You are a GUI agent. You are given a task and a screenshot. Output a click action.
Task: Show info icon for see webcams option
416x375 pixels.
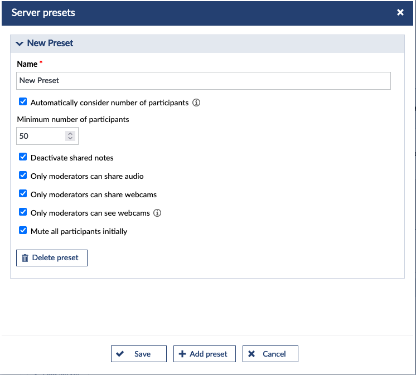(157, 213)
